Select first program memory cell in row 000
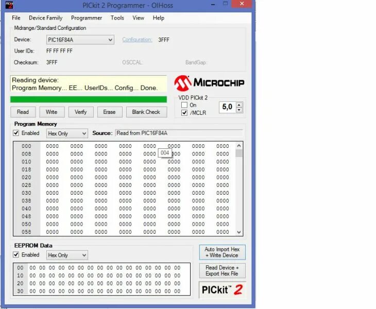This screenshot has height=309, width=376. [x=52, y=146]
